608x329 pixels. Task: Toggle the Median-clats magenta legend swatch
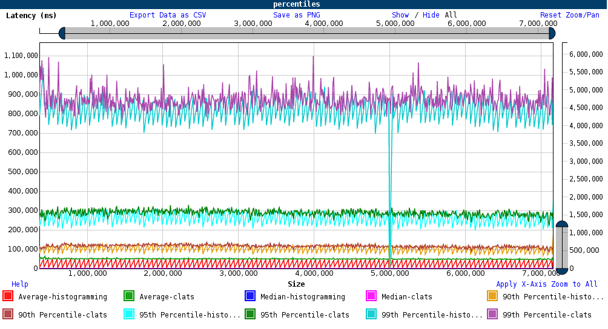coord(371,296)
